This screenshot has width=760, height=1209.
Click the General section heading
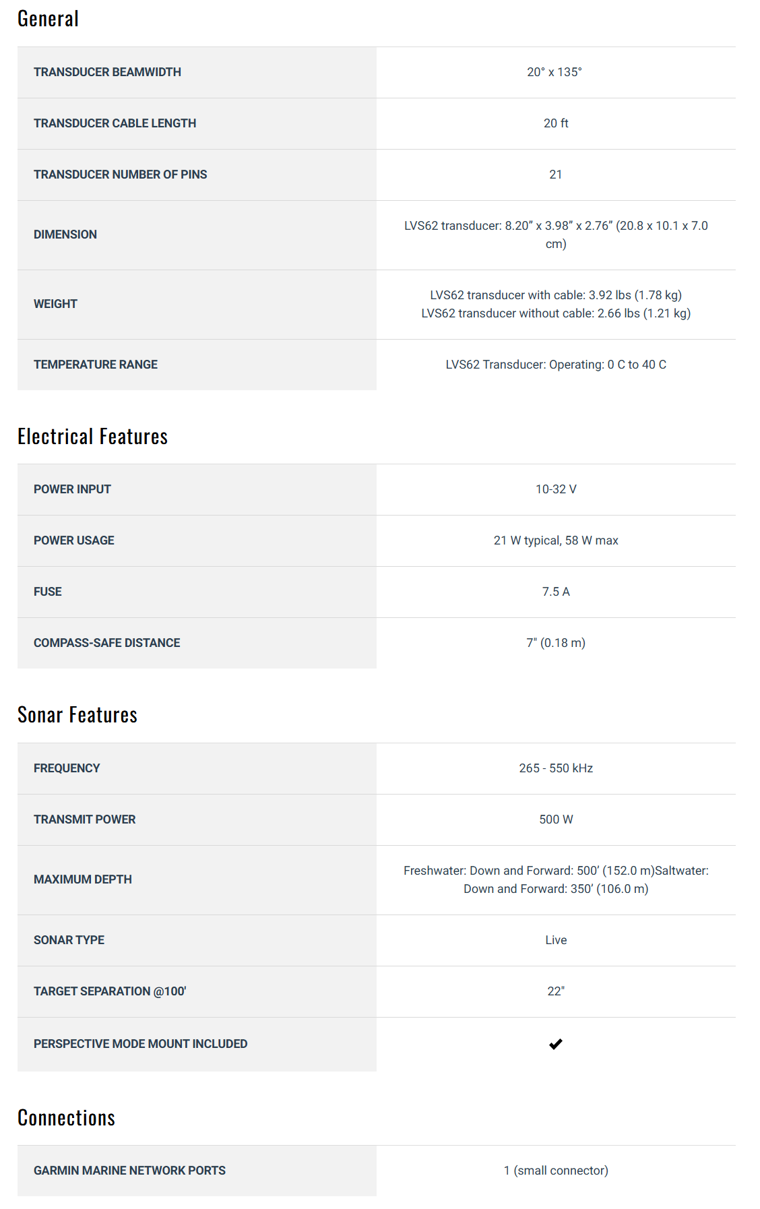point(48,19)
